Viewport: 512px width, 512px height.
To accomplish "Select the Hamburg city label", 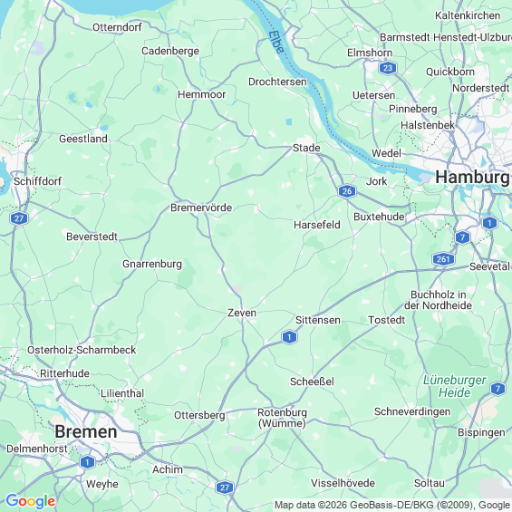I will pos(472,178).
